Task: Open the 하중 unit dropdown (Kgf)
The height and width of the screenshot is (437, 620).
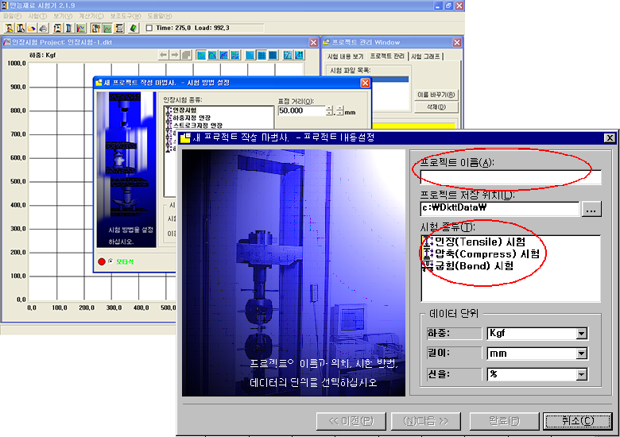Action: (x=581, y=334)
